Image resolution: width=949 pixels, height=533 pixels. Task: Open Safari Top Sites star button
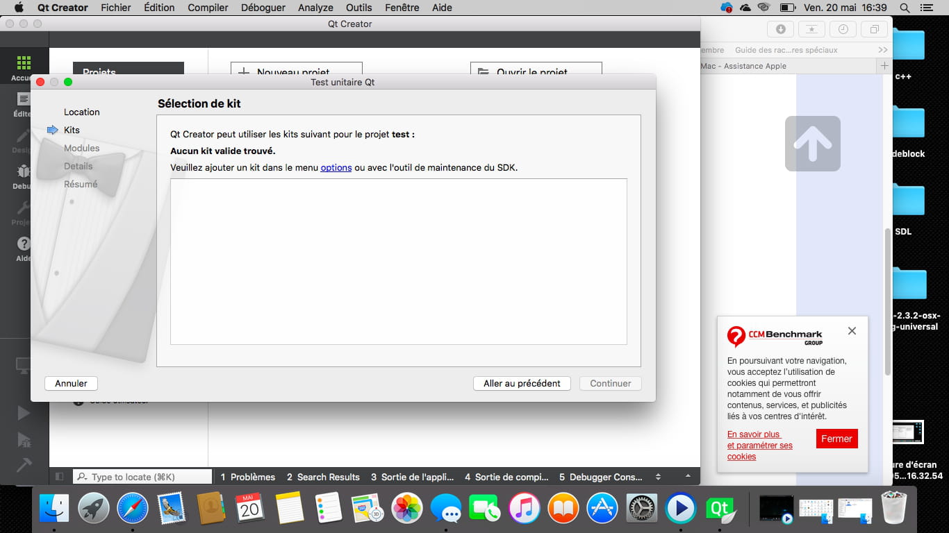pos(811,29)
